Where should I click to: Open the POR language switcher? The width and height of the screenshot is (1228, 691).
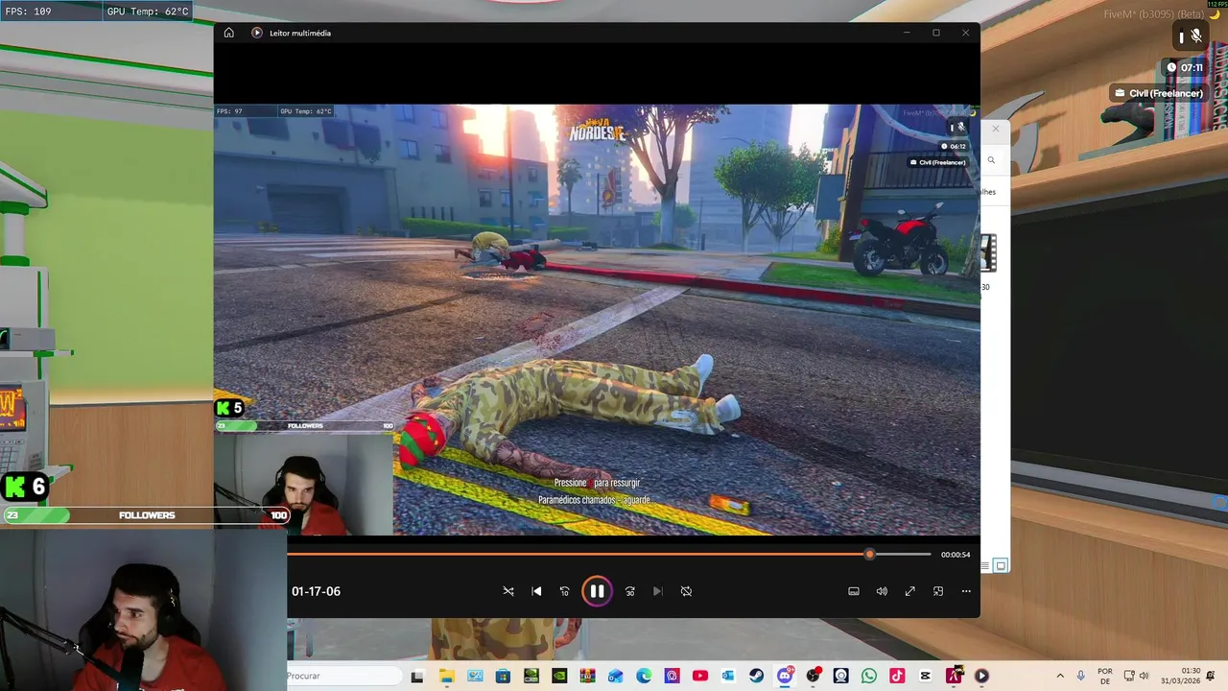click(1105, 676)
